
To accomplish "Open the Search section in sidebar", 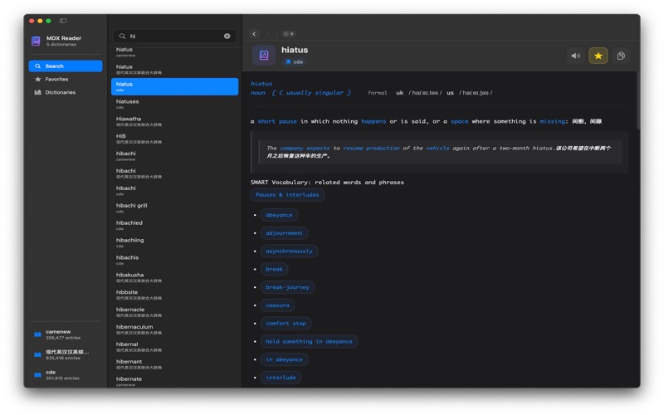I will (x=66, y=66).
